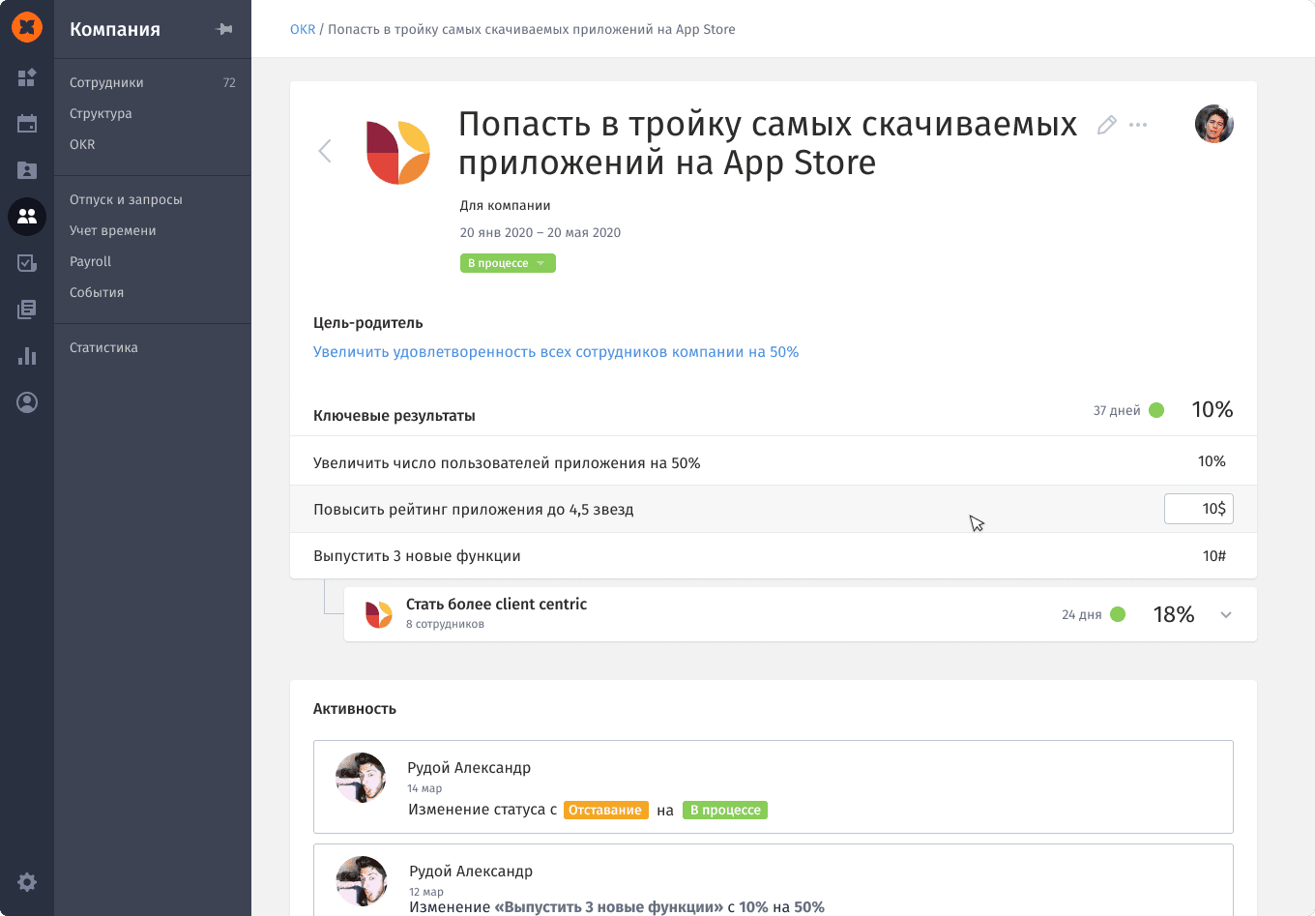
Task: Open Отпуск и запросы menu item
Action: point(126,199)
